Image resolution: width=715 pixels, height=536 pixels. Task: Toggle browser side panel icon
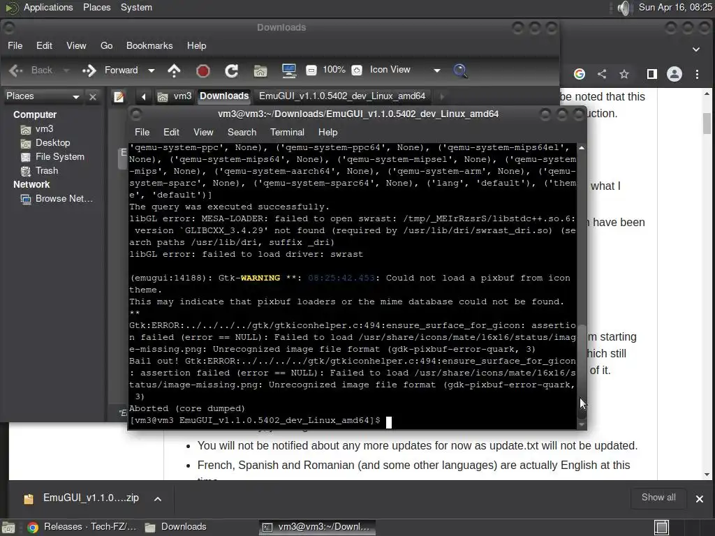tap(652, 74)
